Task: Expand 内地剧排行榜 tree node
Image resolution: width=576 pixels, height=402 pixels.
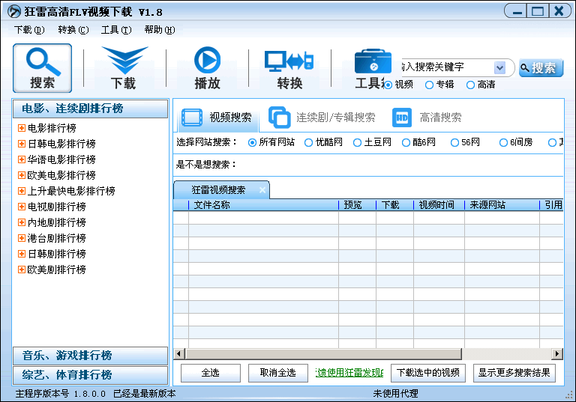Action: tap(22, 222)
